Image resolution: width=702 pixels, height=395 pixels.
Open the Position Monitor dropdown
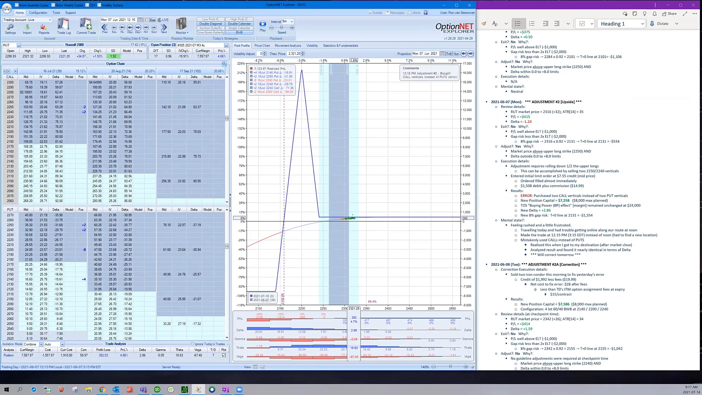tap(182, 26)
